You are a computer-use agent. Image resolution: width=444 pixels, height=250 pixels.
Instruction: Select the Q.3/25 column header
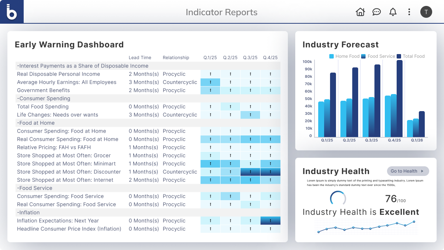(x=250, y=58)
